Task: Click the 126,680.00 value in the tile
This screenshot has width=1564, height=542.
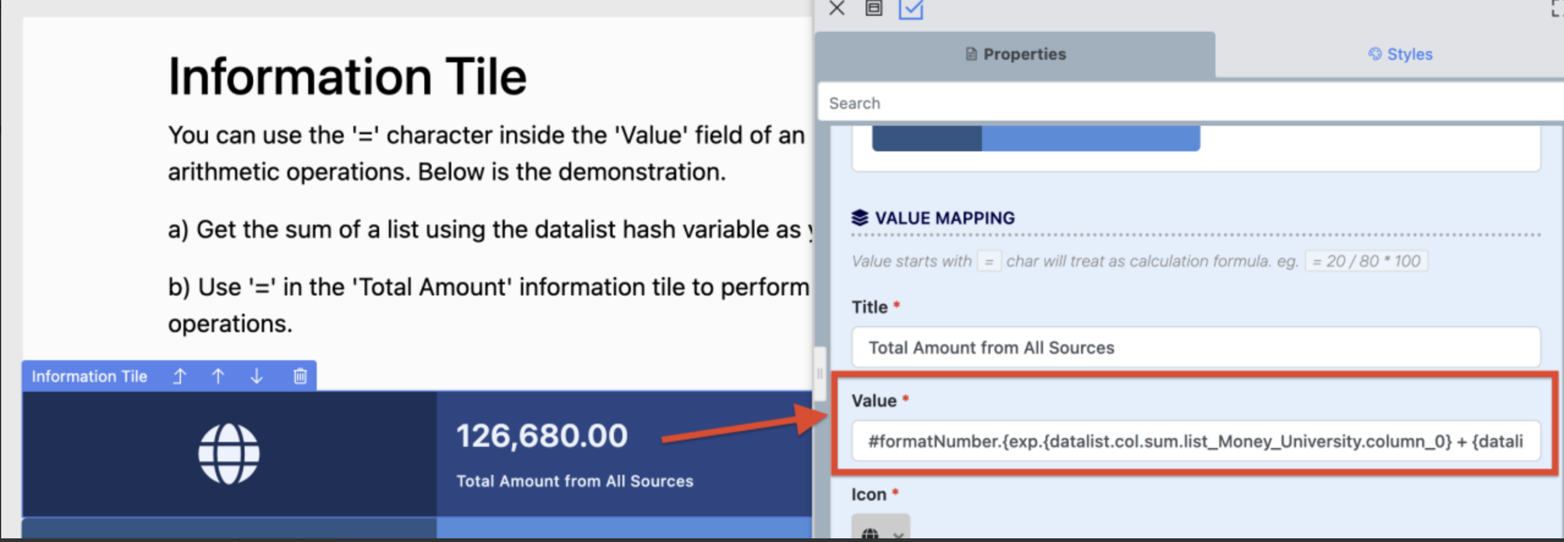Action: pyautogui.click(x=542, y=436)
